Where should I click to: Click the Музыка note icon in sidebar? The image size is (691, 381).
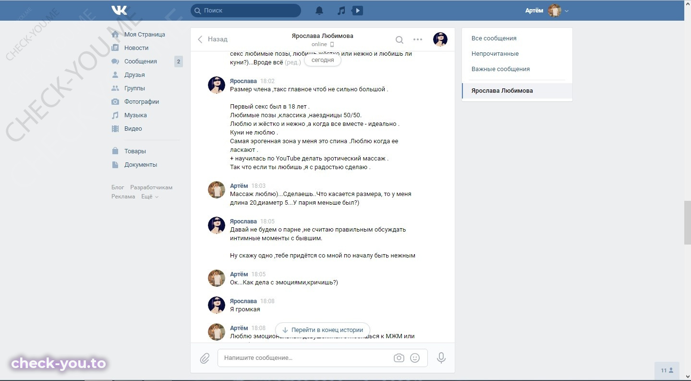[115, 115]
